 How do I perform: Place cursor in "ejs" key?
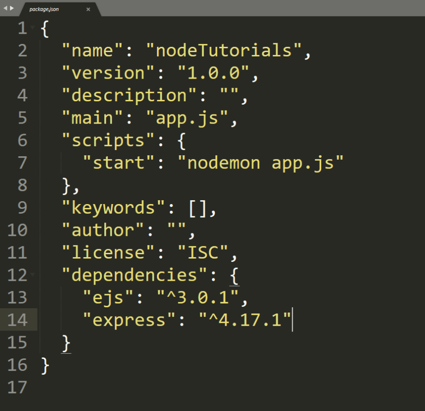(x=108, y=299)
